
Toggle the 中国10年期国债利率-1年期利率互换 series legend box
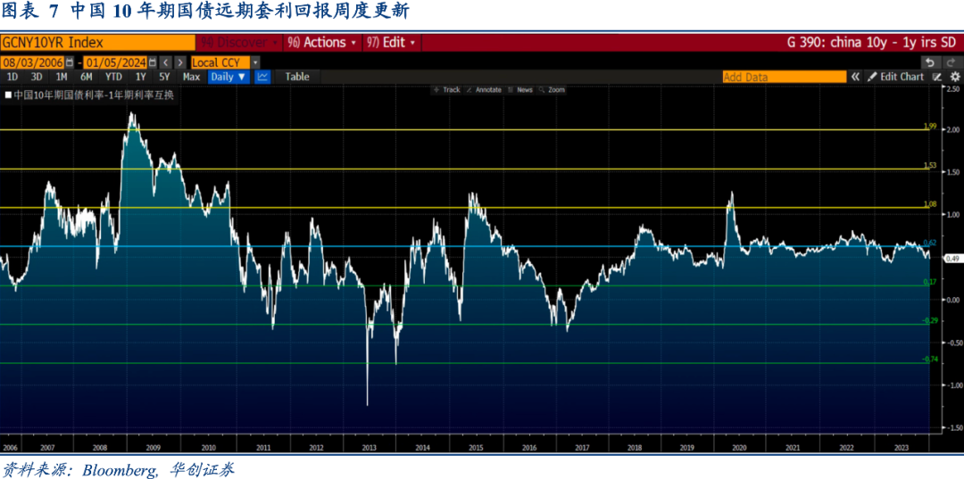(x=8, y=95)
